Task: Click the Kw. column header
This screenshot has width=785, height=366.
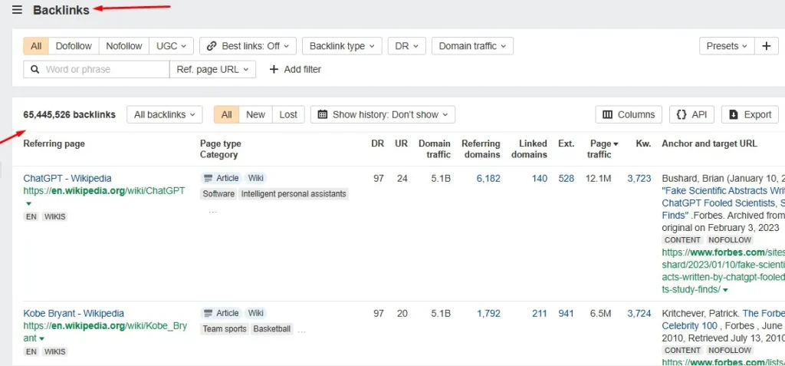Action: point(643,143)
